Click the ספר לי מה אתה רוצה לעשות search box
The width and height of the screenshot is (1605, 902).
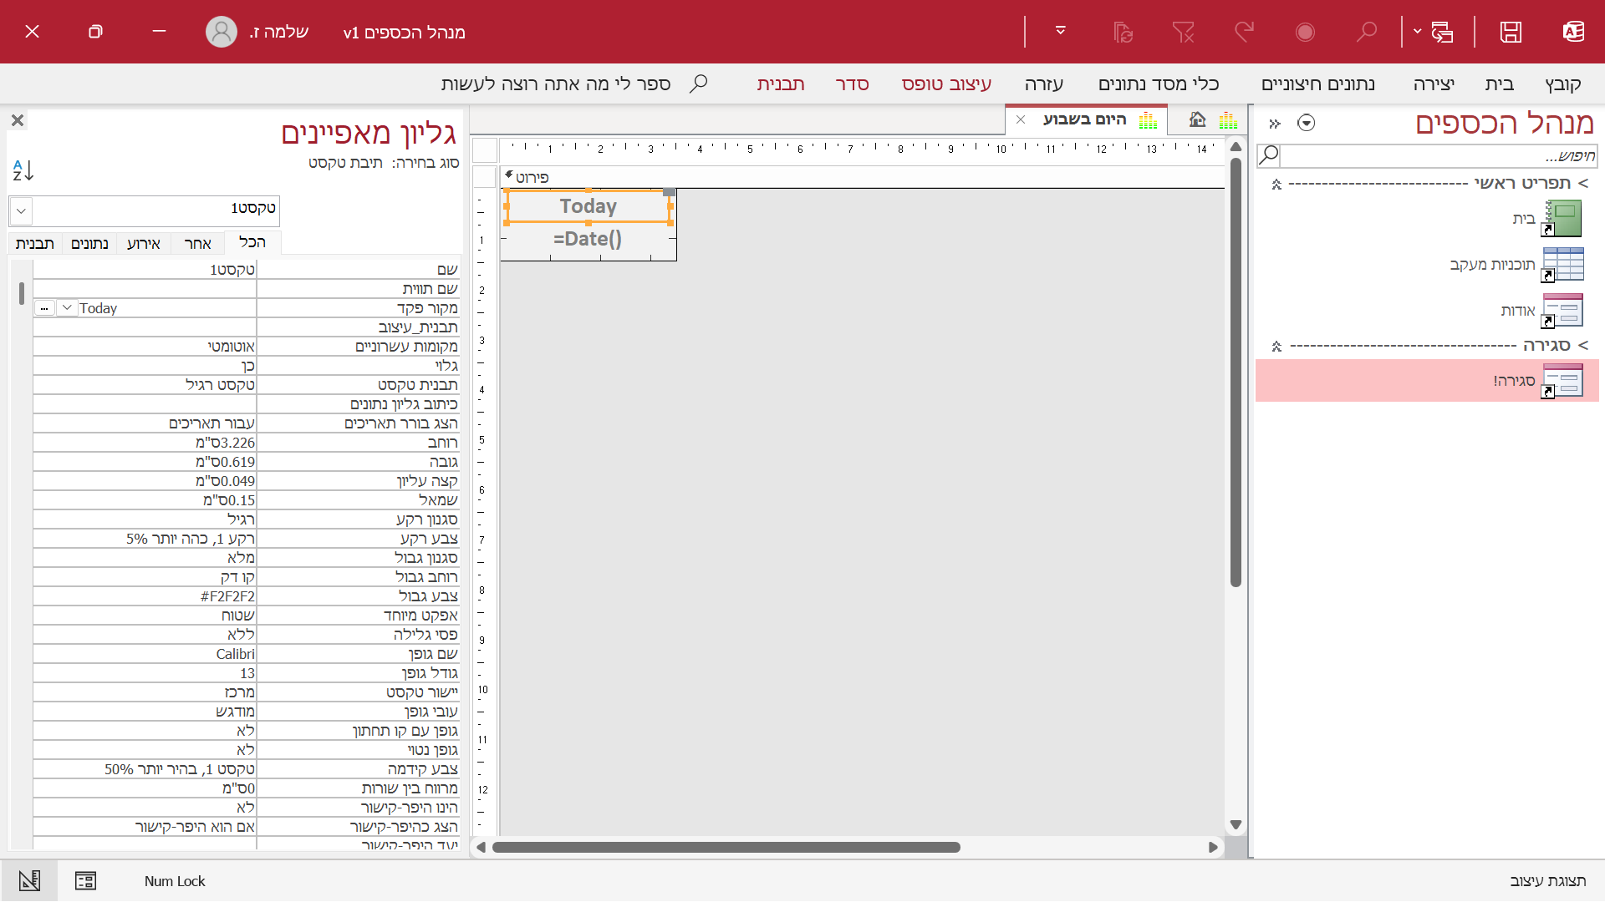(x=556, y=84)
